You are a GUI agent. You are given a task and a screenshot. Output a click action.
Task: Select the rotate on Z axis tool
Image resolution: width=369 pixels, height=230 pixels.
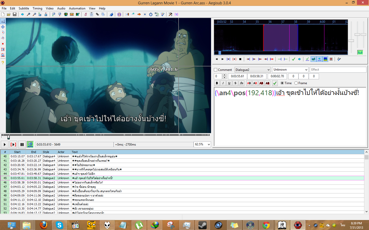(x=3, y=32)
